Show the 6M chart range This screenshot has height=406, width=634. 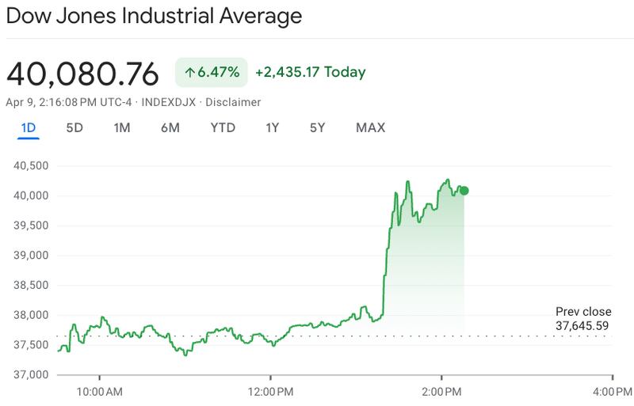[x=170, y=127]
